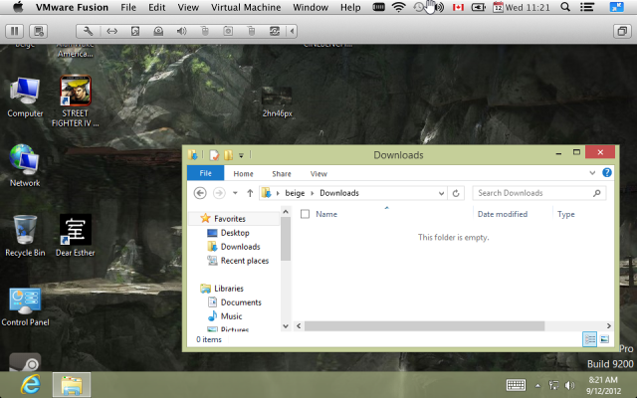
Task: Click the Mac Wi-Fi menu bar icon
Action: [x=398, y=7]
